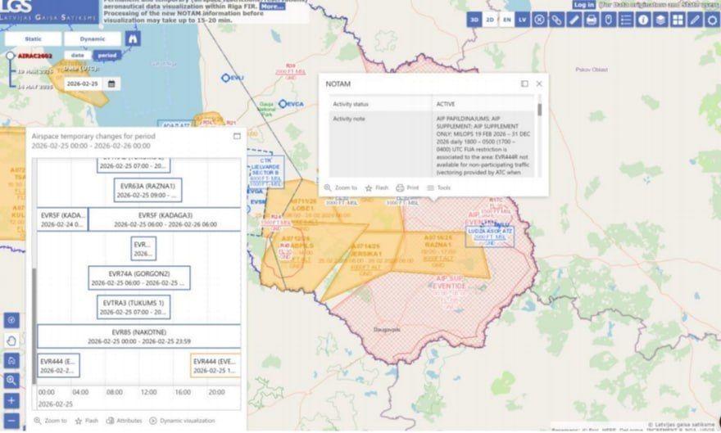
Task: Click the binoculars search icon
Action: [x=133, y=38]
